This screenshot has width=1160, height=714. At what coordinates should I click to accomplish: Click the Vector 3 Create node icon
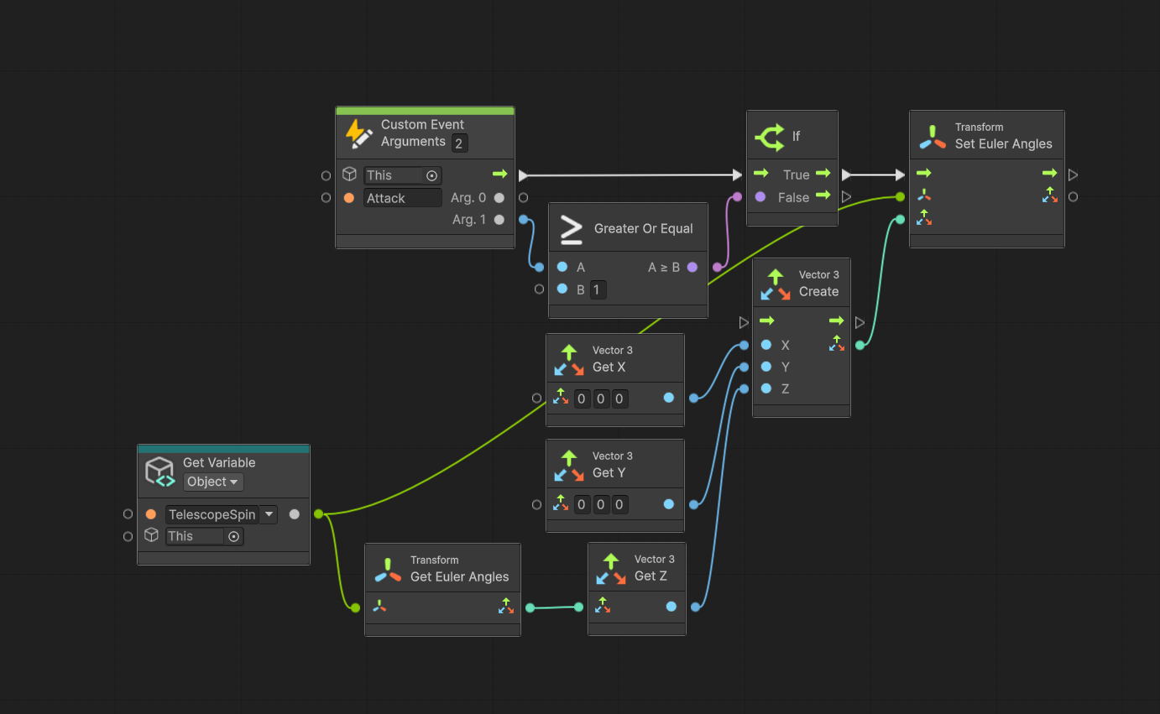[776, 284]
